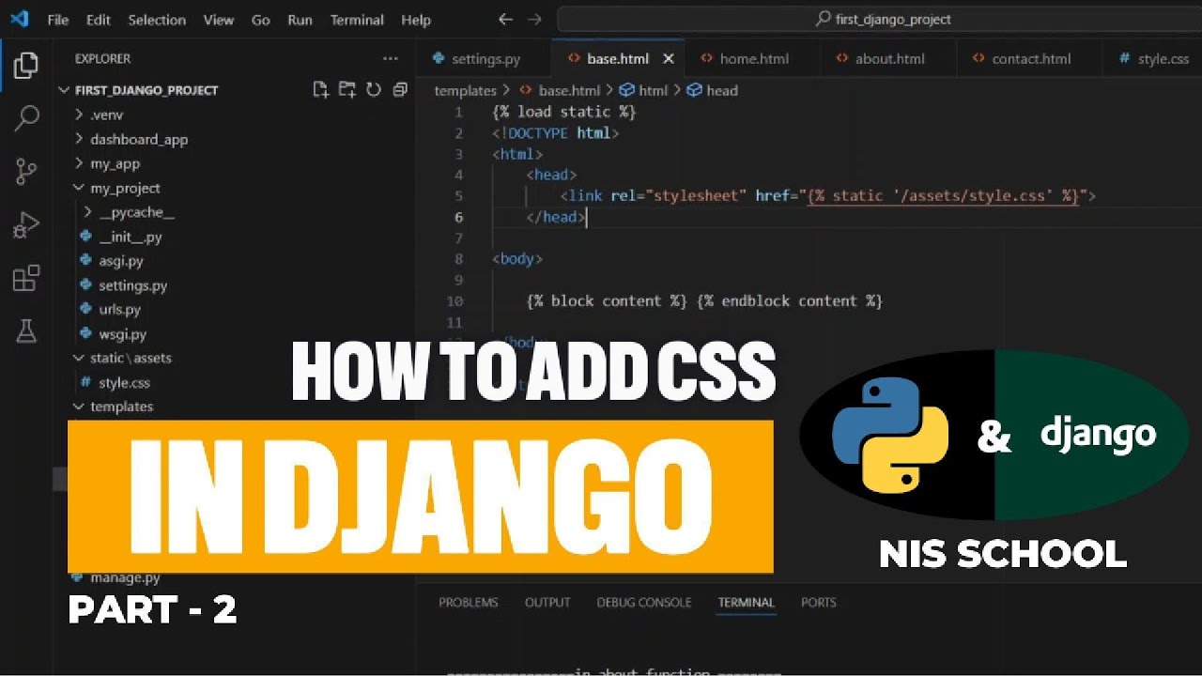This screenshot has width=1202, height=676.
Task: Switch to the DEBUG CONSOLE panel tab
Action: pyautogui.click(x=644, y=602)
